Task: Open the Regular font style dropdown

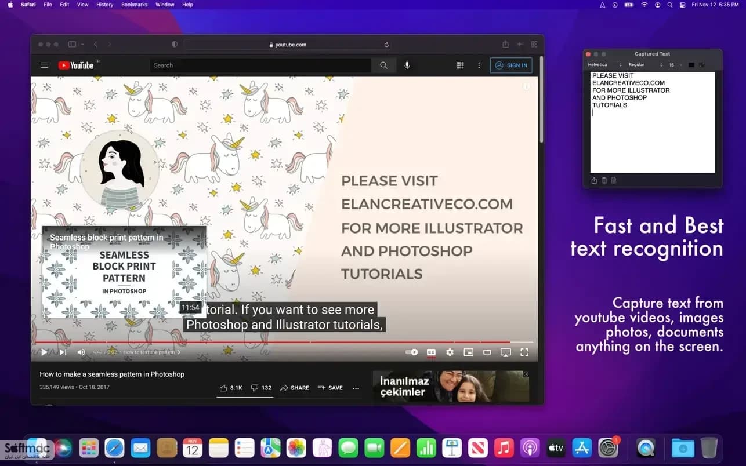Action: click(645, 65)
